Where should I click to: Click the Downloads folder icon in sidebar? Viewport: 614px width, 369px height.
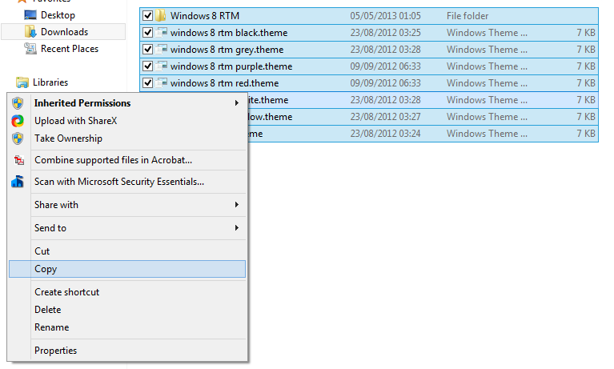point(30,32)
